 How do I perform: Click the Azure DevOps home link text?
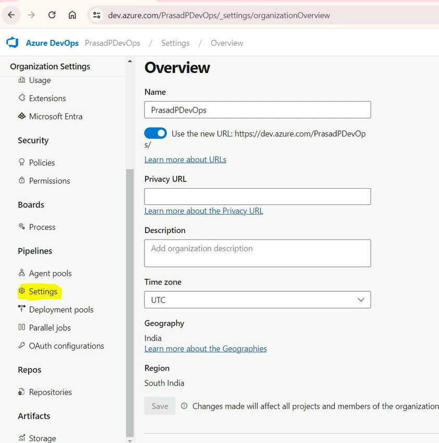pyautogui.click(x=52, y=43)
